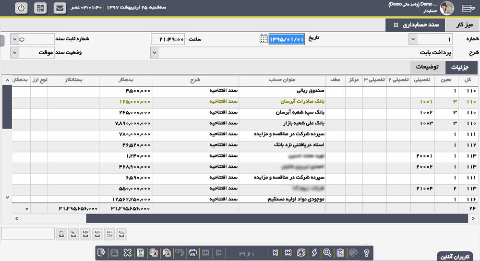The image size is (480, 261).
Task: Click the user avatar picture
Action: click(x=446, y=8)
